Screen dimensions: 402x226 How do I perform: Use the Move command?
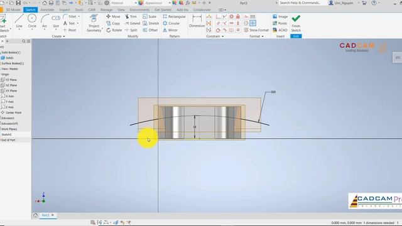[x=113, y=16]
